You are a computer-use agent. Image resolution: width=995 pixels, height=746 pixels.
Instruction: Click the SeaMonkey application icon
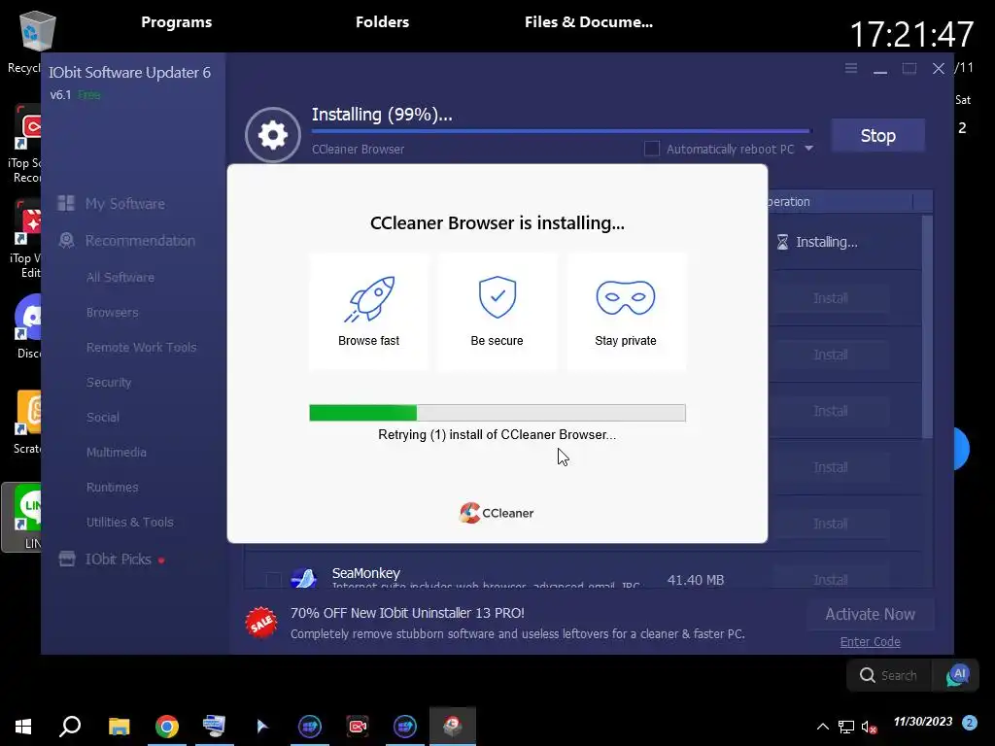coord(304,578)
